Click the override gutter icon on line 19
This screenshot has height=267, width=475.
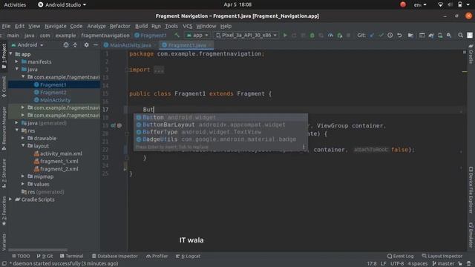(x=113, y=125)
